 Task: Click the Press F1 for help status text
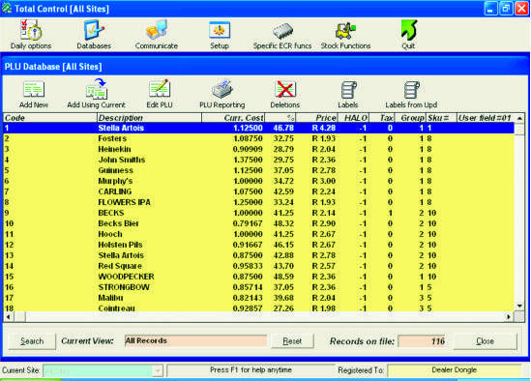pos(251,369)
